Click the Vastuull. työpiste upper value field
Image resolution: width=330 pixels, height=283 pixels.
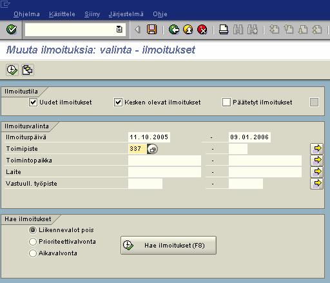point(246,184)
